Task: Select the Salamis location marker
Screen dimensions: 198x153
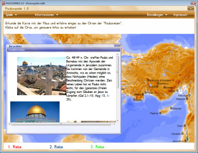Action: pyautogui.click(x=171, y=108)
